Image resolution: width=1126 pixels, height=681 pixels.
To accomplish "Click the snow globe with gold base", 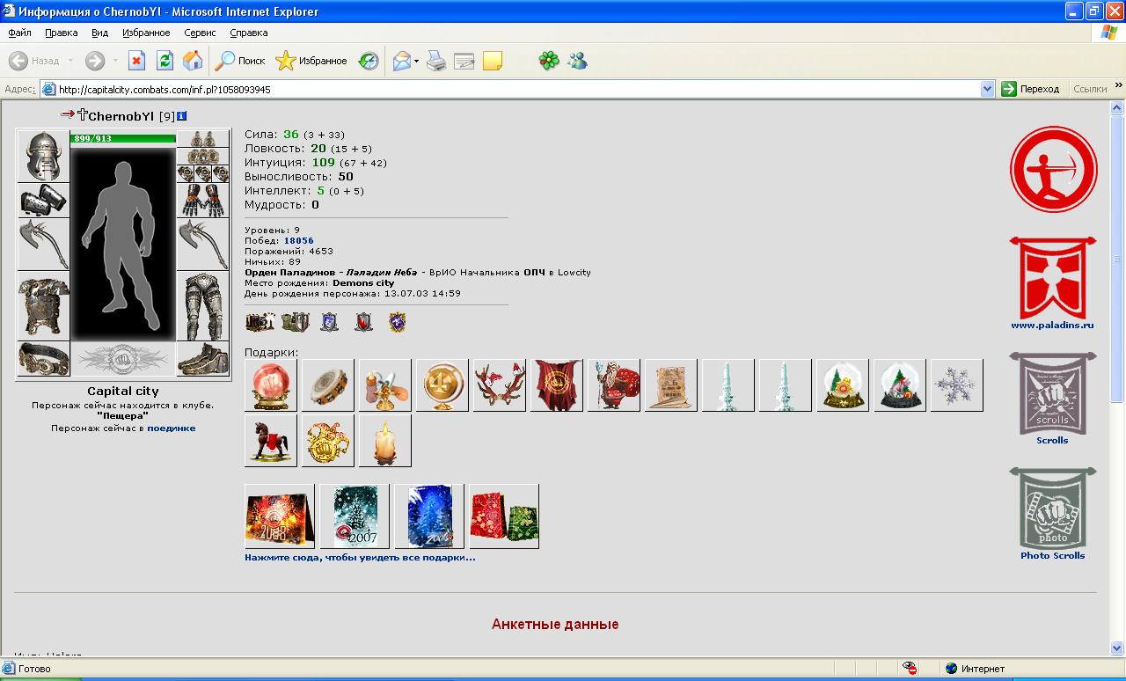I will coord(843,385).
